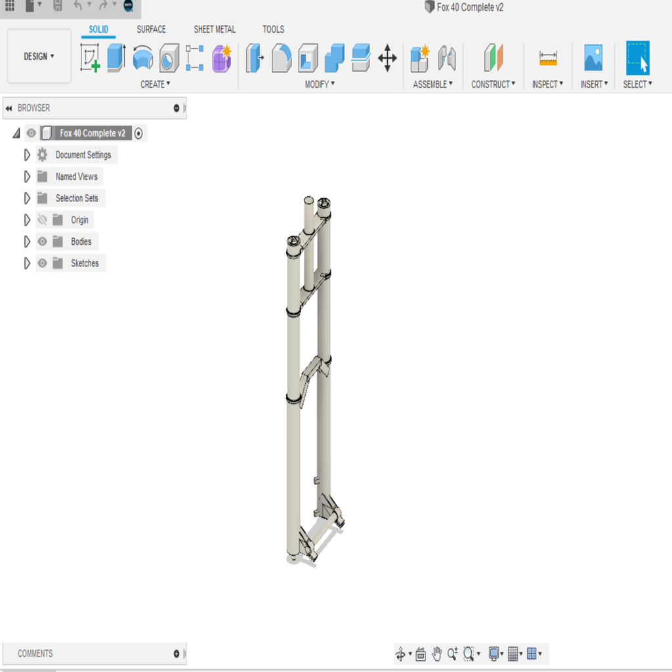The width and height of the screenshot is (672, 672).
Task: Click the Zoom Window fit icon
Action: (x=469, y=654)
